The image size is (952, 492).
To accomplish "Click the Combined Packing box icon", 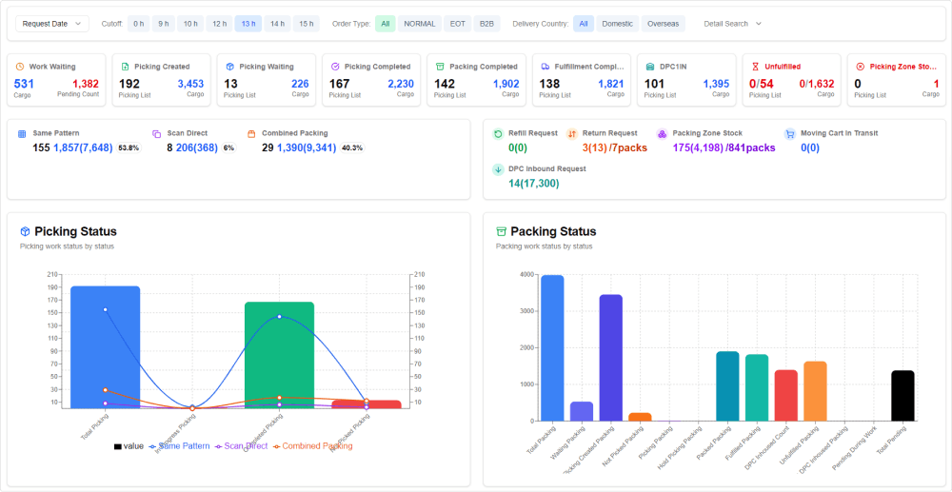I will [251, 133].
